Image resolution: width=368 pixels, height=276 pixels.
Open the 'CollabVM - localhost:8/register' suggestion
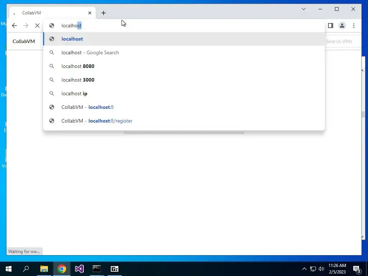[x=184, y=121]
